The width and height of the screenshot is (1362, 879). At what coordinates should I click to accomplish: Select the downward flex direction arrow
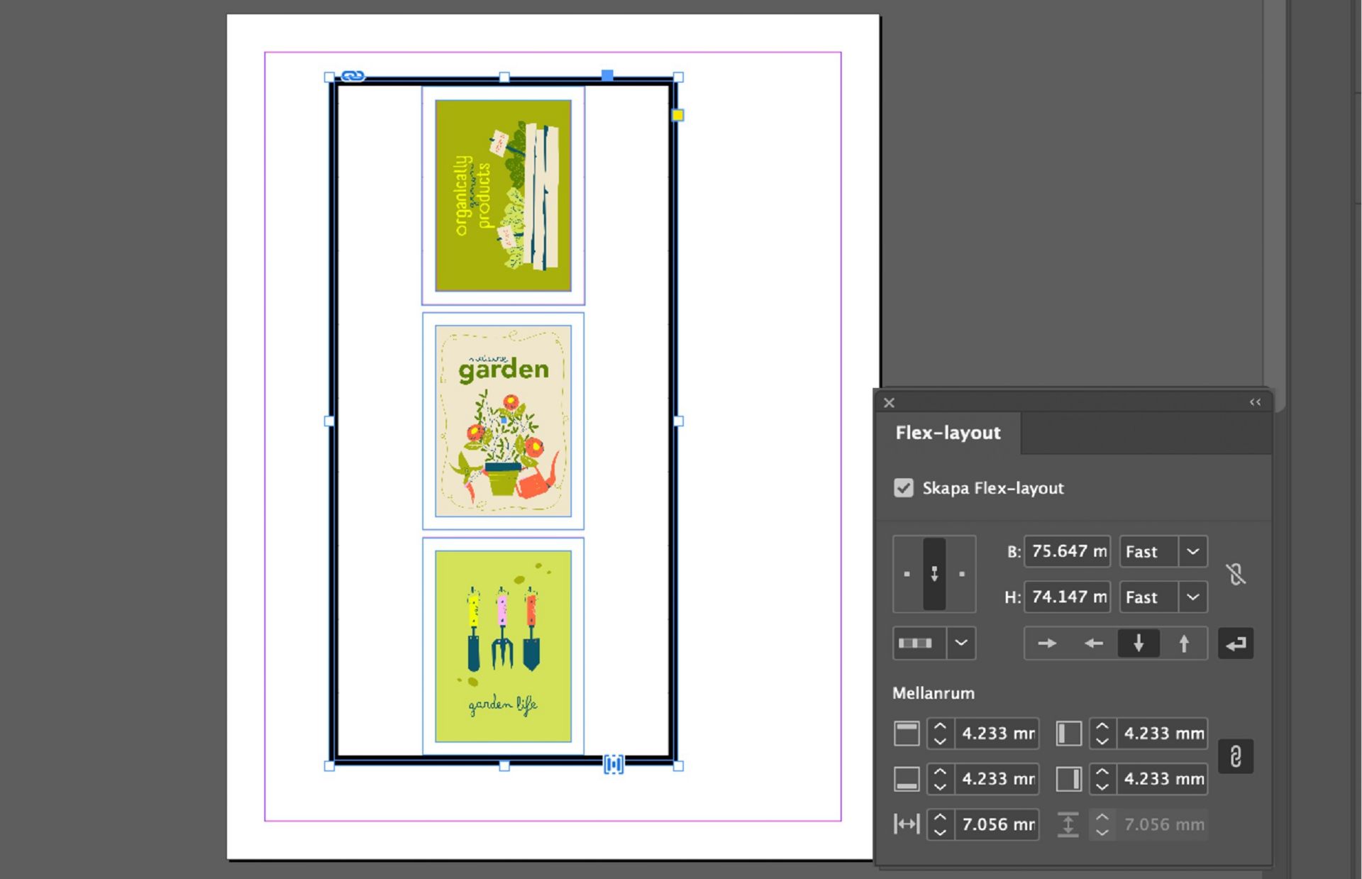1138,643
